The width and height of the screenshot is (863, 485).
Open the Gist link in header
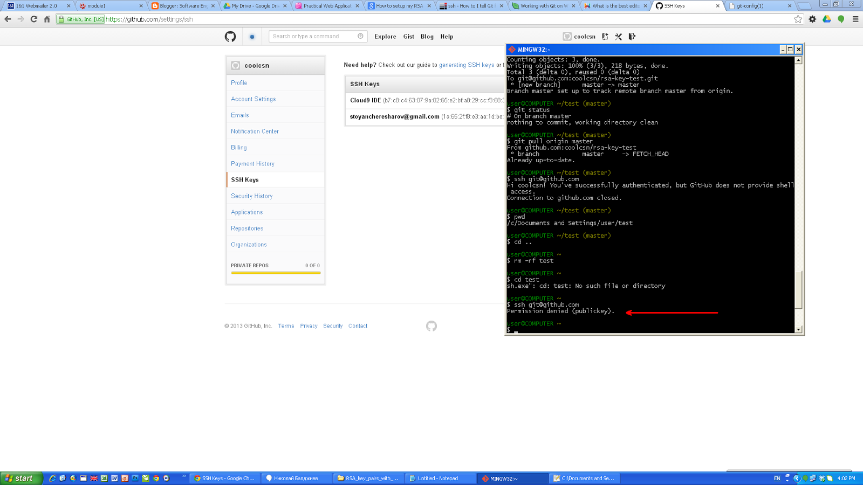[x=409, y=37]
